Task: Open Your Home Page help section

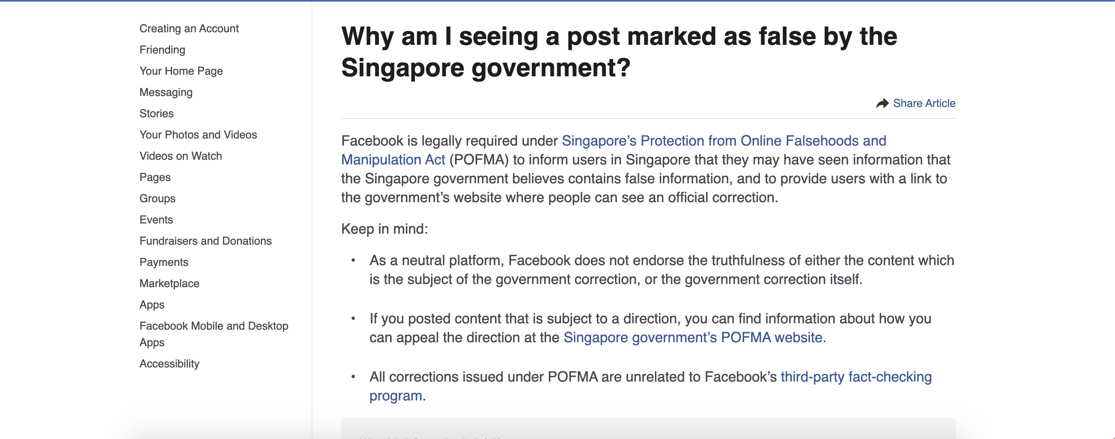Action: point(181,71)
